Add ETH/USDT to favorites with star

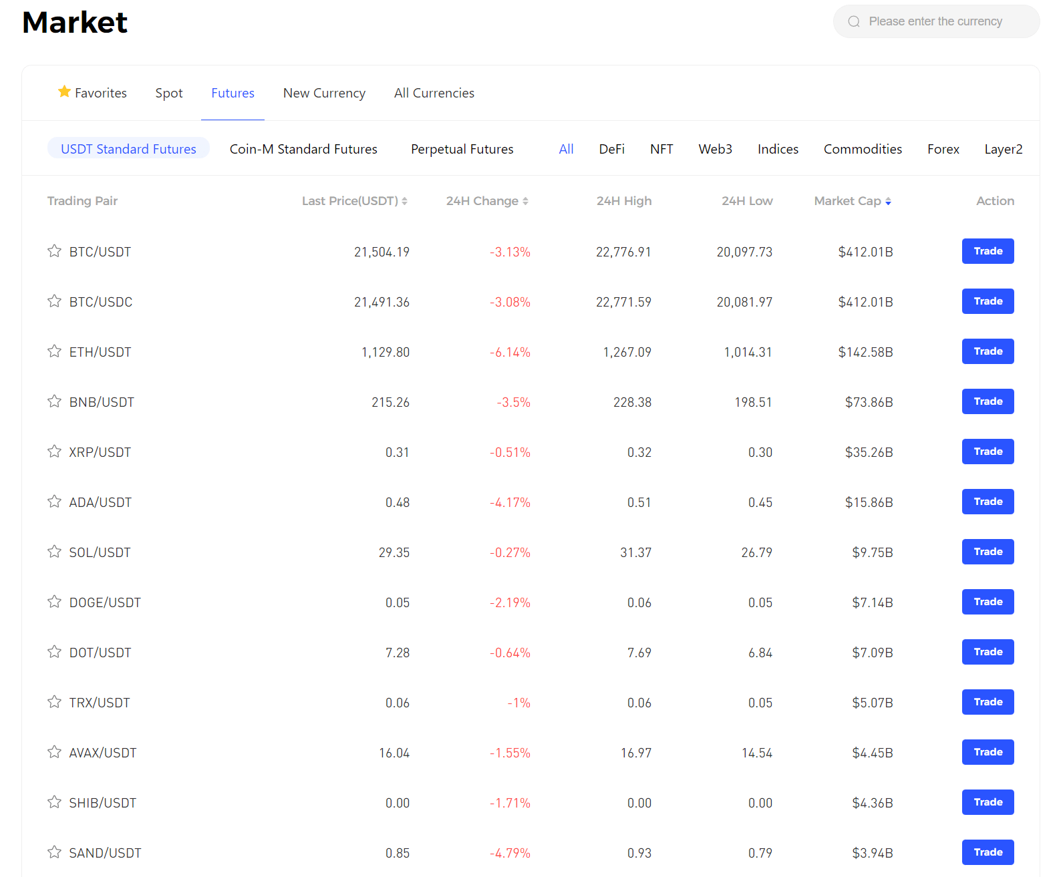54,351
